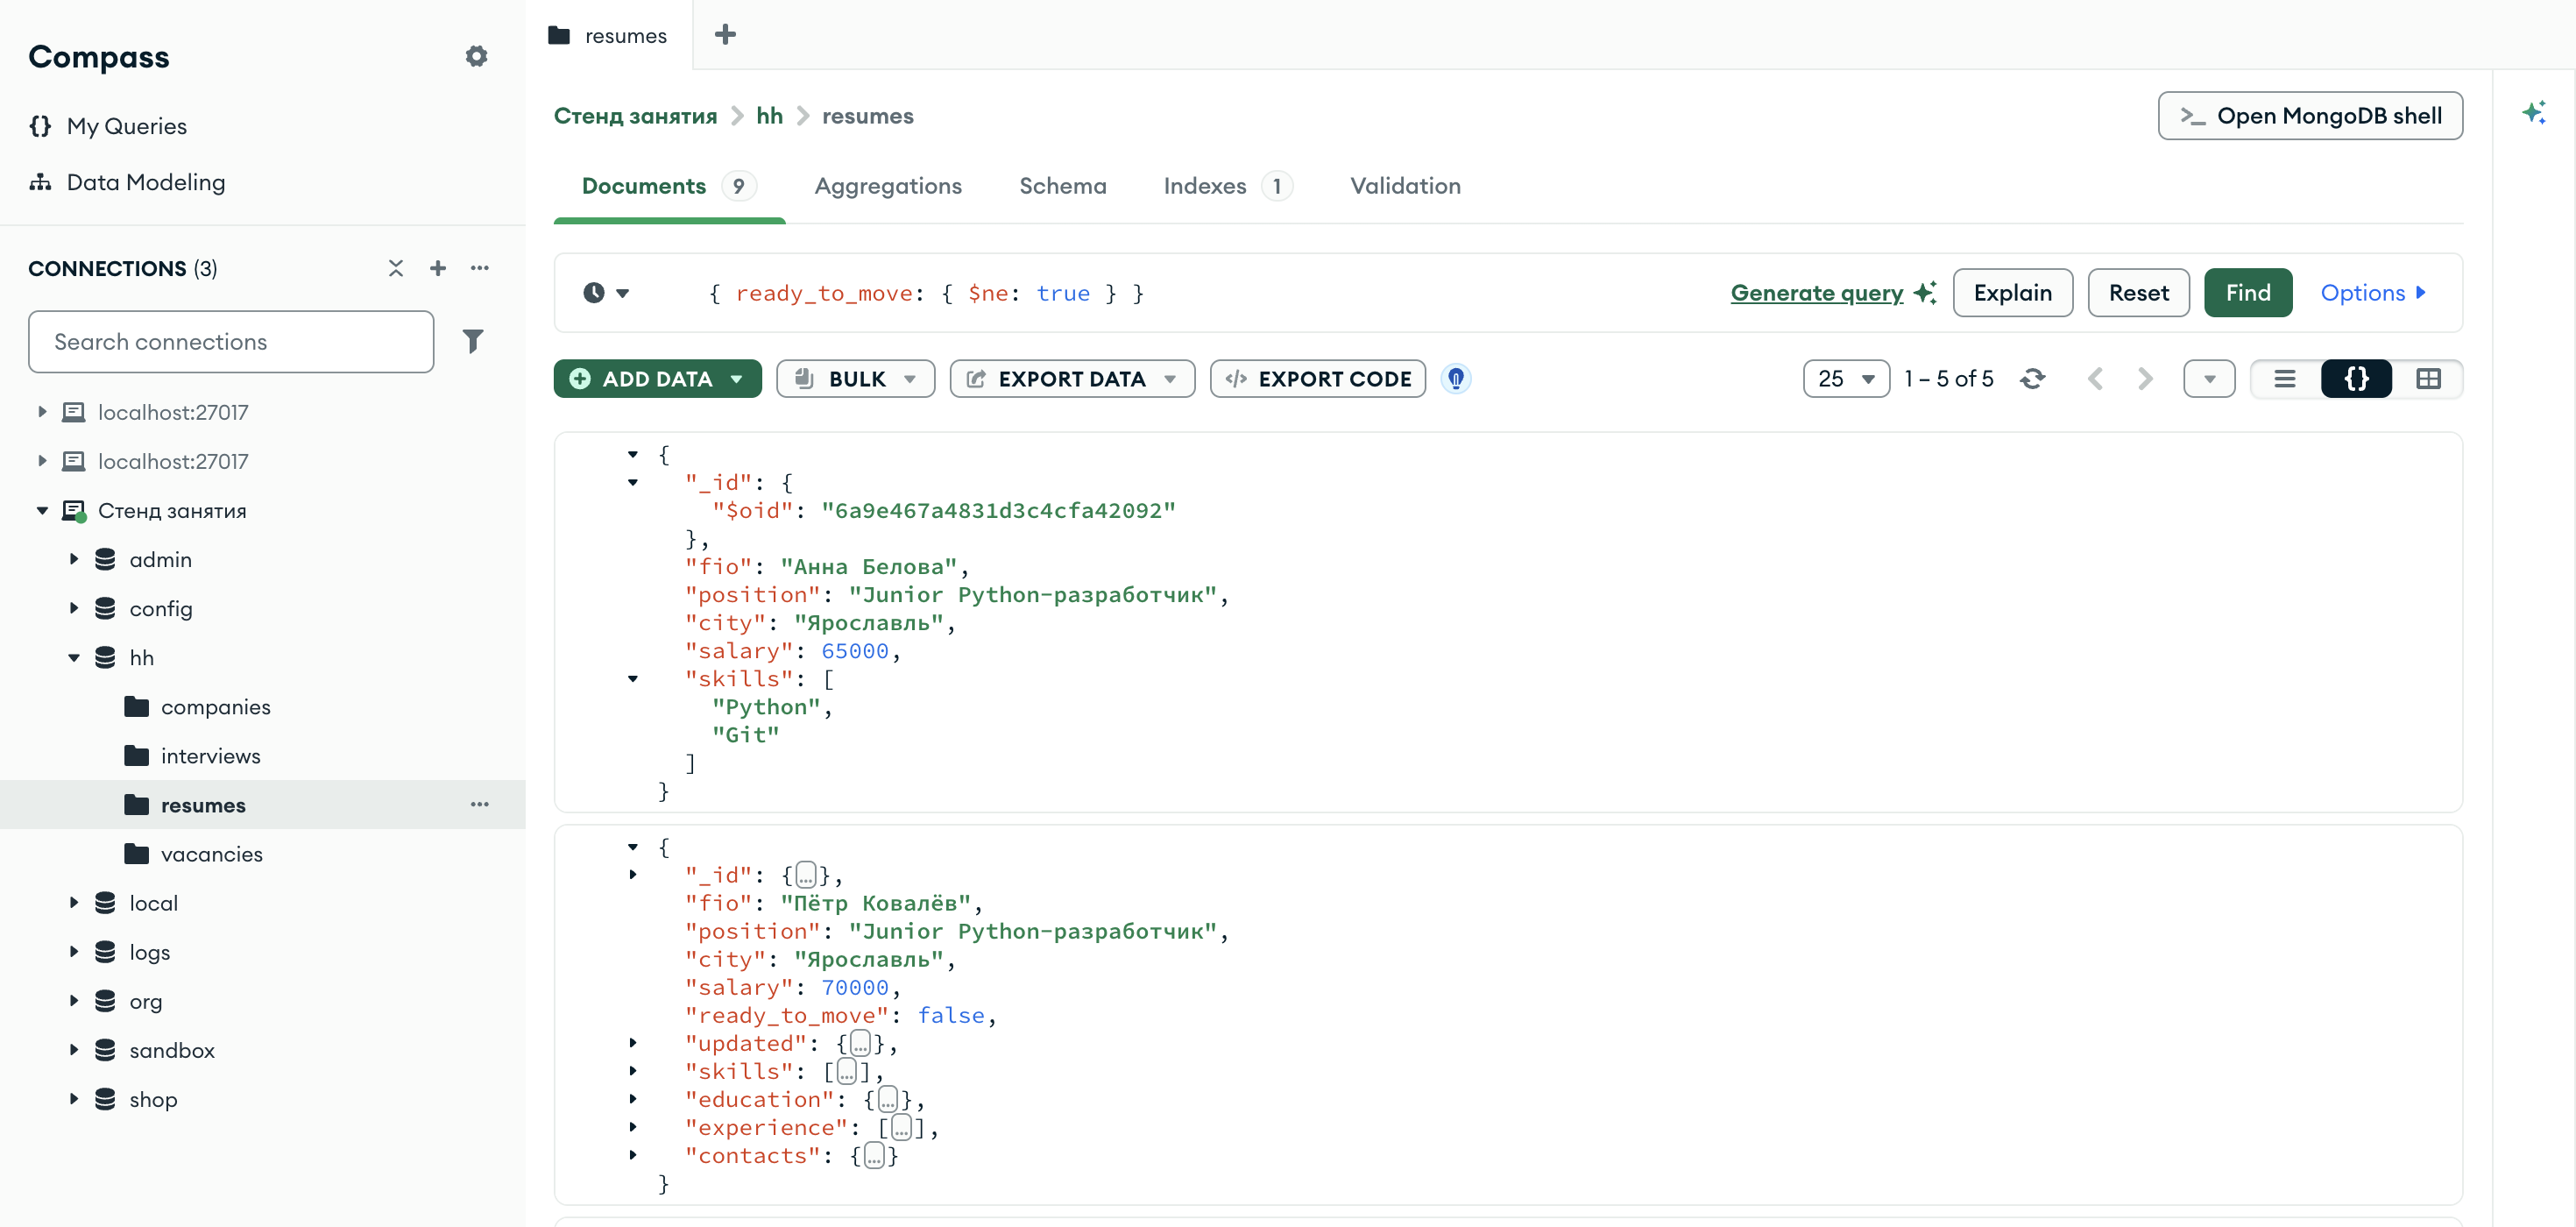The height and width of the screenshot is (1227, 2576).
Task: Open query history clock icon
Action: pos(606,293)
